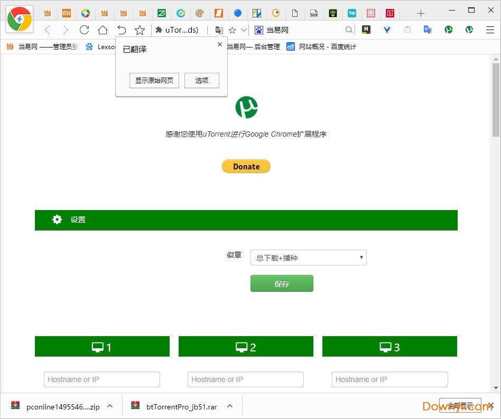Click the browser reload icon
Viewport: 501px width, 419px height.
coord(84,30)
